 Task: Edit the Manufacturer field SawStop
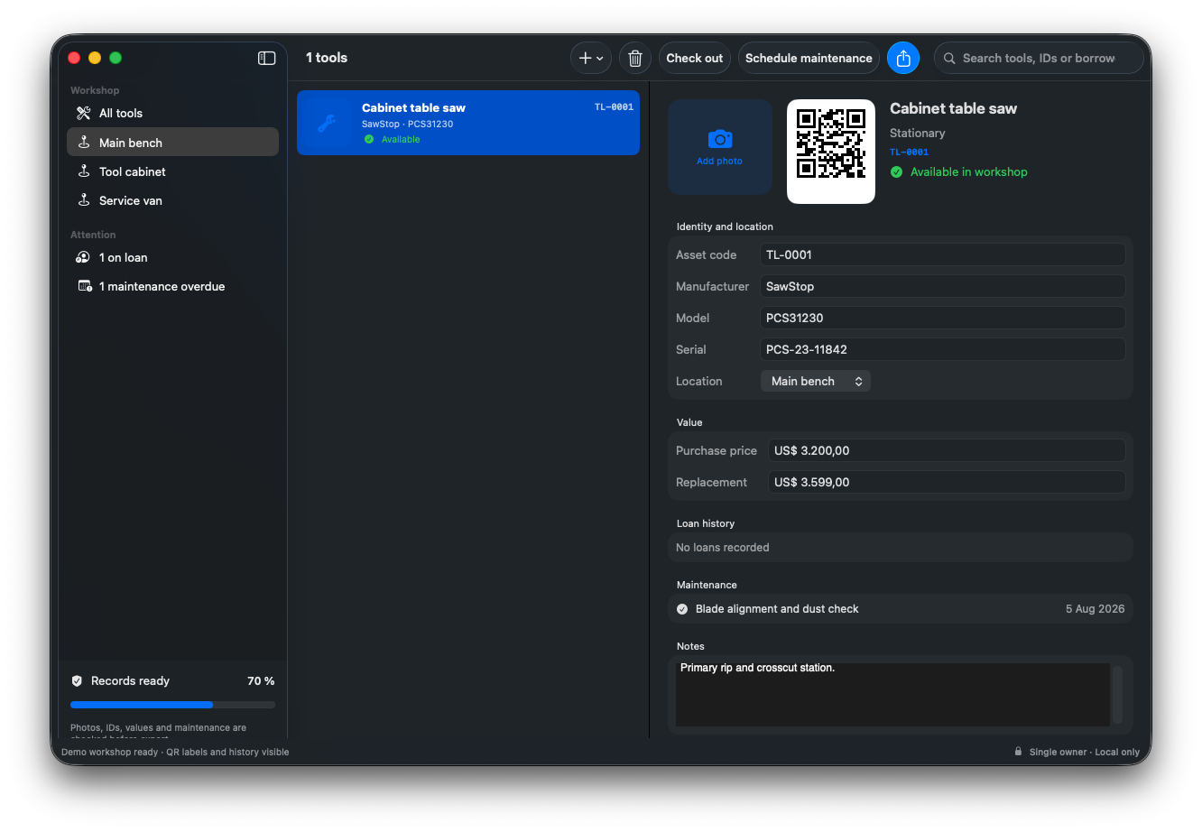tap(942, 286)
